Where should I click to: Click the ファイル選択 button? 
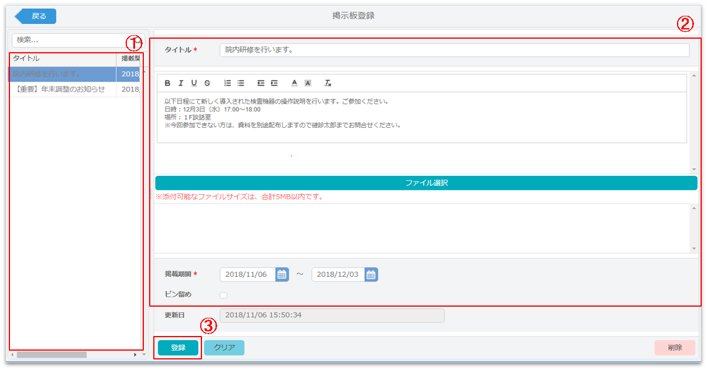coord(426,183)
